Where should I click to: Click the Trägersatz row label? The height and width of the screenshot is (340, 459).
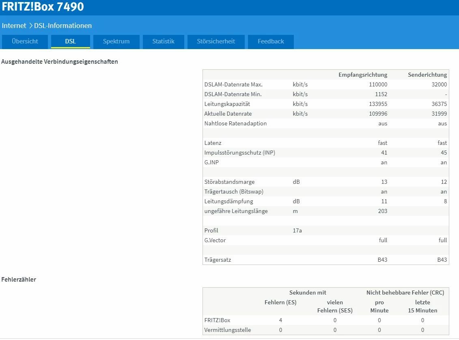coord(218,260)
